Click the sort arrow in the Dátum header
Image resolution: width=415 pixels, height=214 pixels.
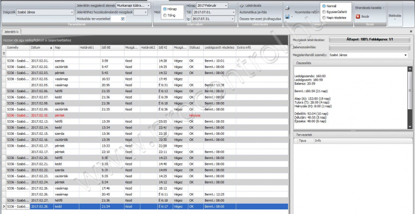[51, 48]
